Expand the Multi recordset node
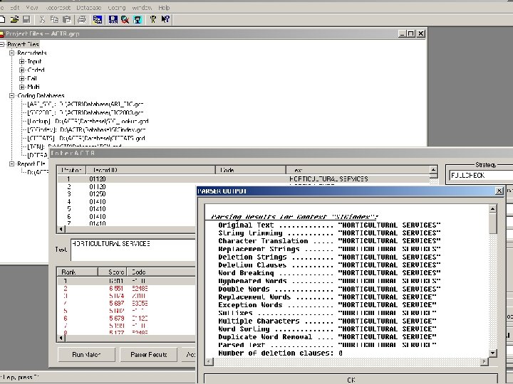This screenshot has width=513, height=384. click(21, 87)
